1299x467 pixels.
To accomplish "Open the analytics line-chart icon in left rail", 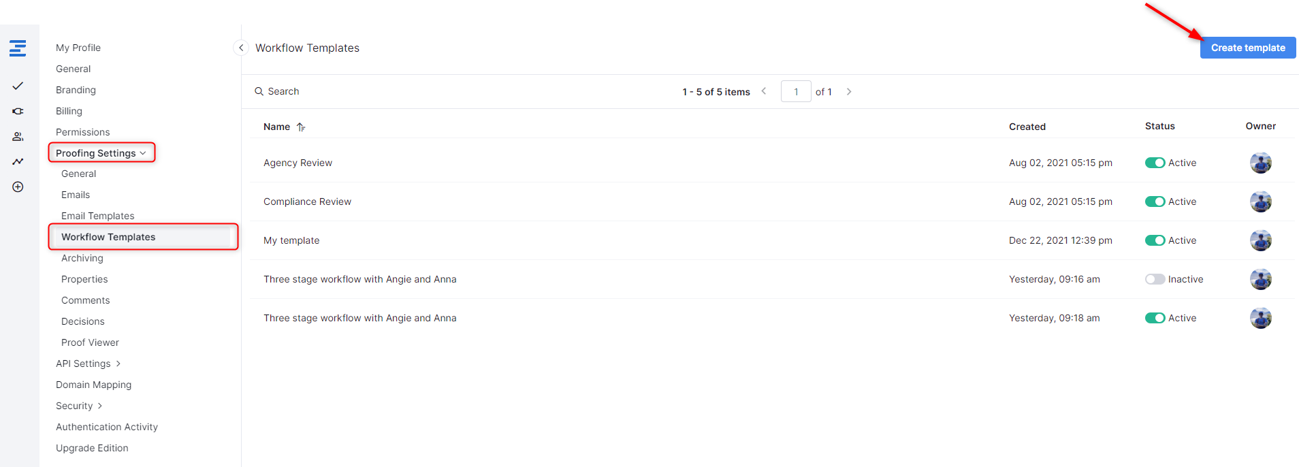I will click(x=18, y=161).
